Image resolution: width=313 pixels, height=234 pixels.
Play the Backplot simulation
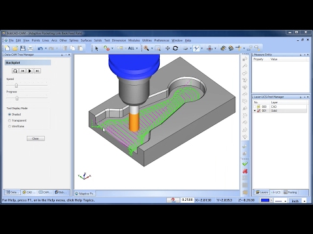(x=30, y=71)
